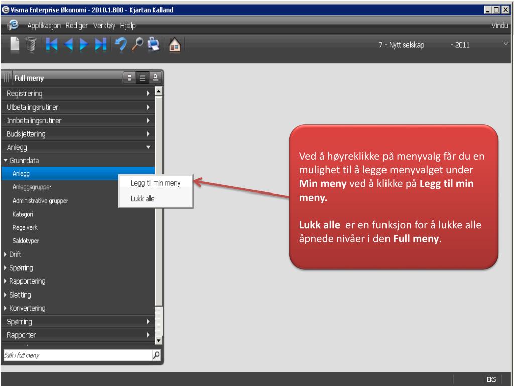This screenshot has height=386, width=514.
Task: Click menu scrollbar up arrow
Action: pyautogui.click(x=158, y=91)
